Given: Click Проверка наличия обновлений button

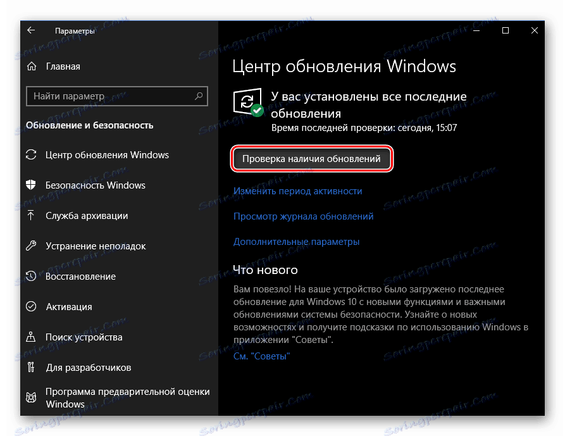Looking at the screenshot, I should pos(312,159).
